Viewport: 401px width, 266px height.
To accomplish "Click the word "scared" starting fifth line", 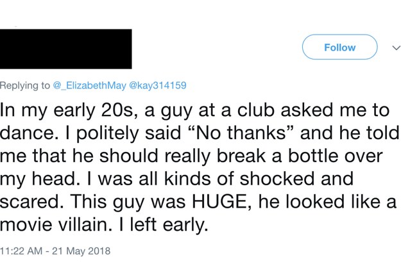I will (x=30, y=201).
